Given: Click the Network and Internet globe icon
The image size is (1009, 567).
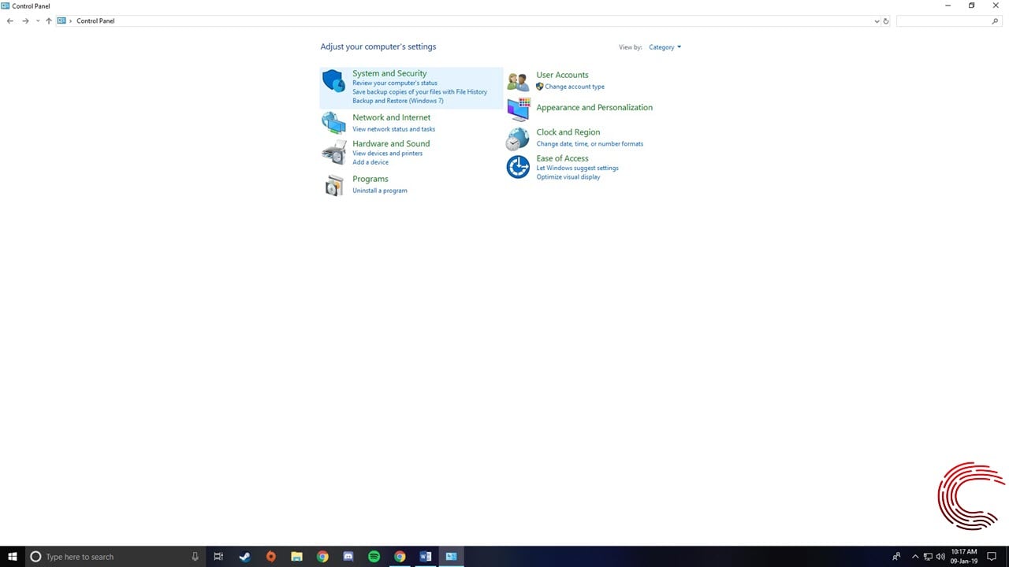Looking at the screenshot, I should pyautogui.click(x=333, y=123).
